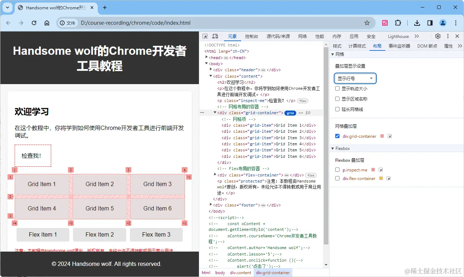Toggle flex badge on flex-container node

click(x=311, y=175)
